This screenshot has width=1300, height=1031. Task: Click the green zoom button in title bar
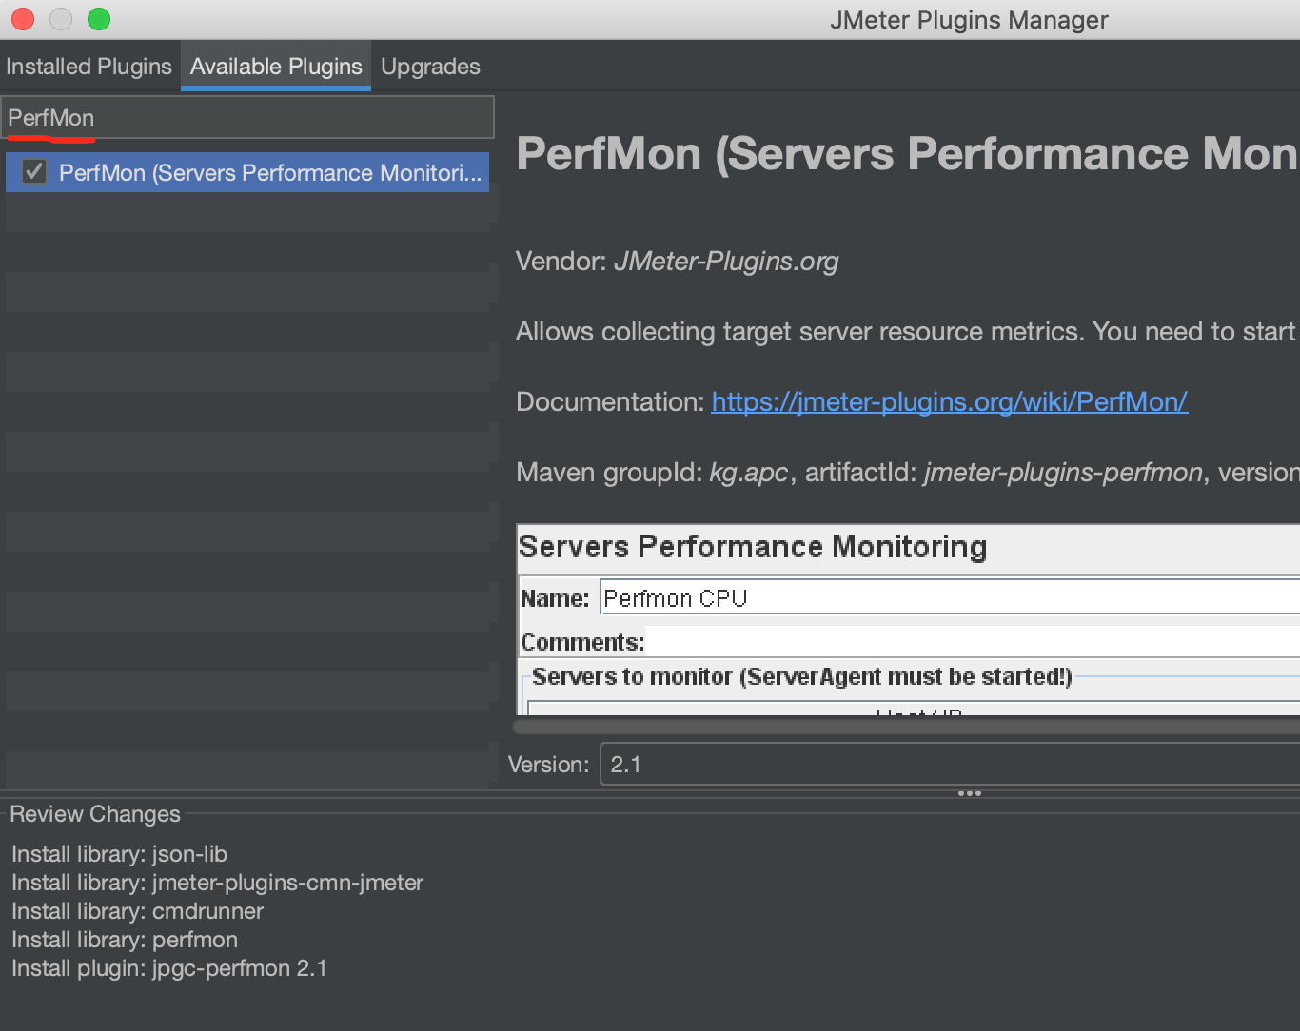point(98,18)
